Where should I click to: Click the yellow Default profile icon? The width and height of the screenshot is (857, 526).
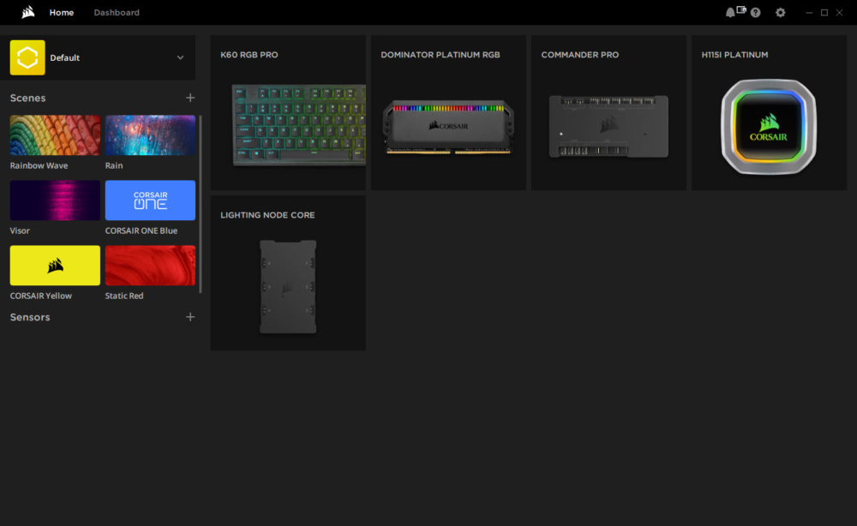[x=27, y=57]
